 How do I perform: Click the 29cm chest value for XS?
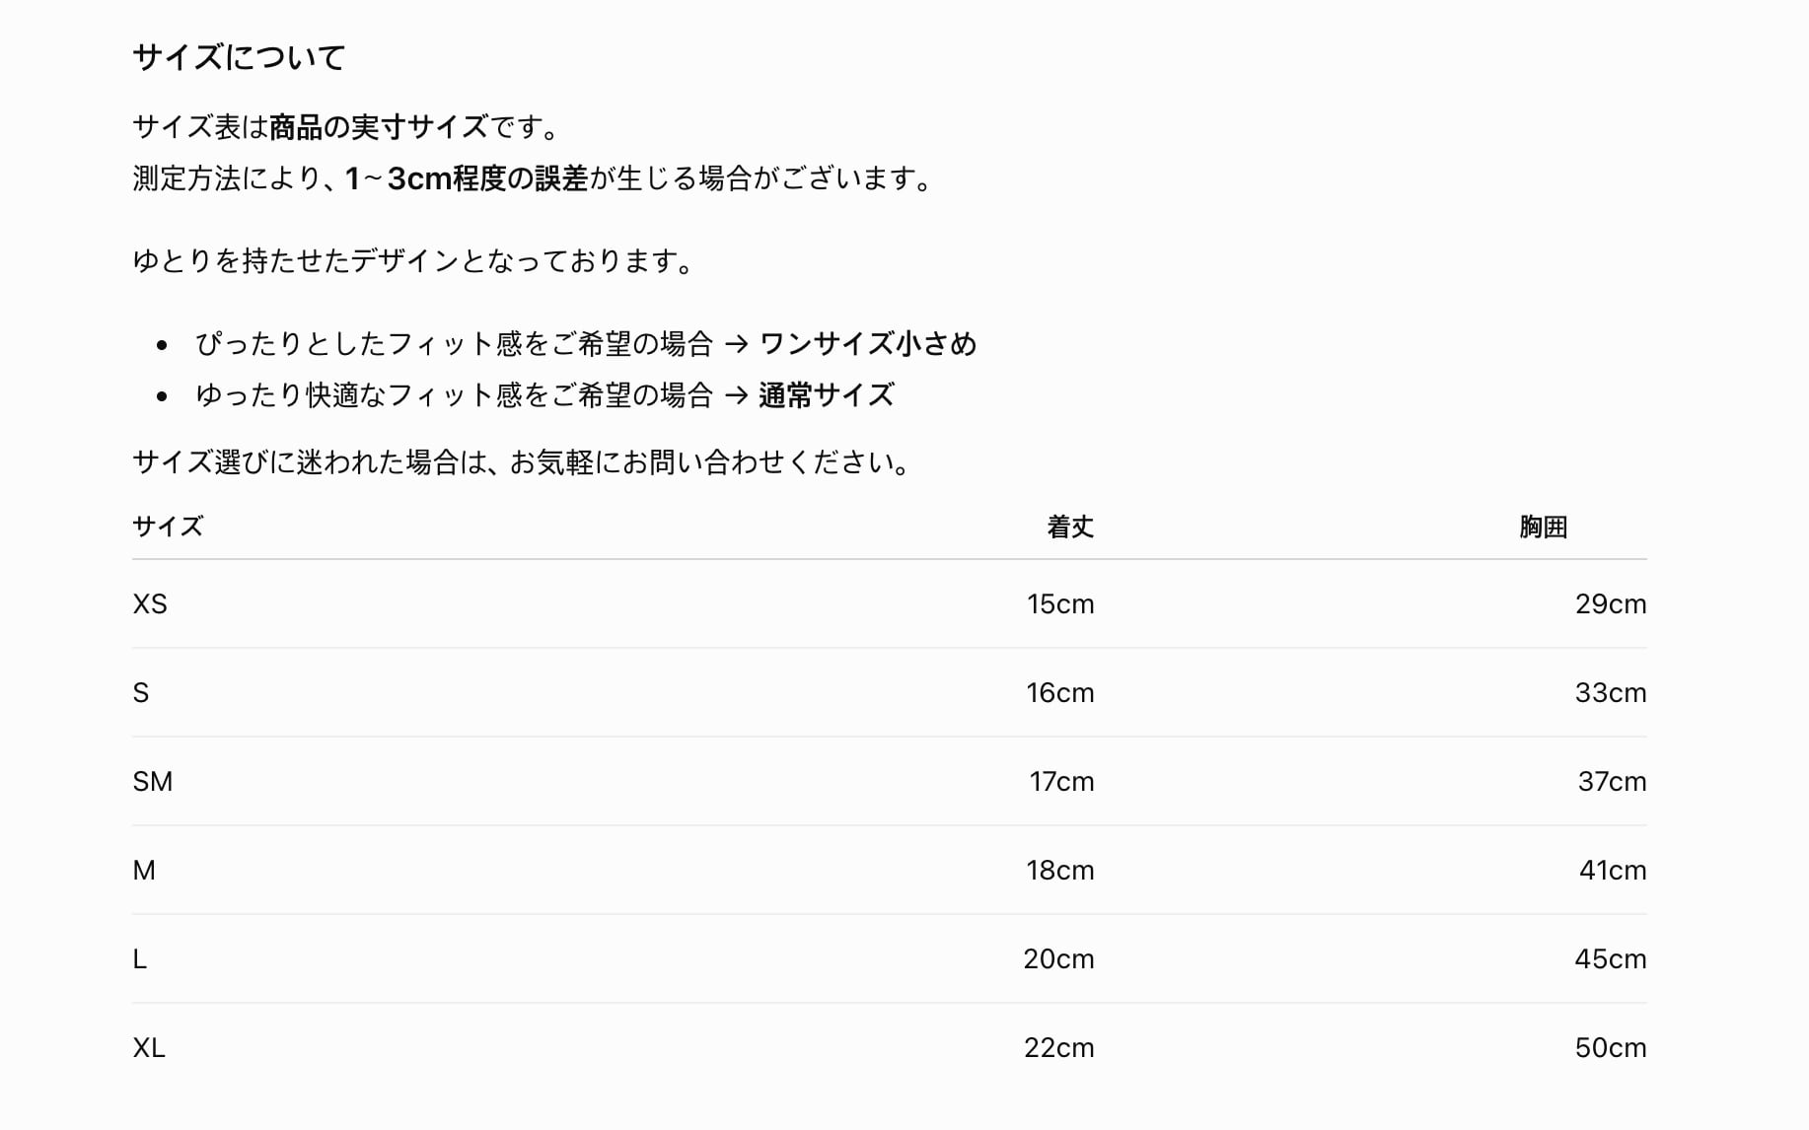pyautogui.click(x=1611, y=603)
